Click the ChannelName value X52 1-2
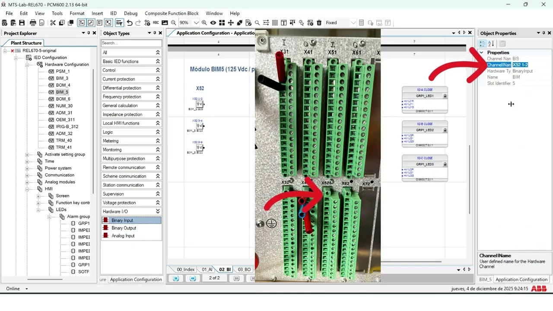 (x=521, y=65)
